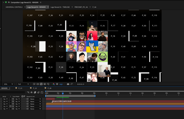This screenshot has width=184, height=119.
Task: Enable motion blur for the composition
Action: point(39,92)
